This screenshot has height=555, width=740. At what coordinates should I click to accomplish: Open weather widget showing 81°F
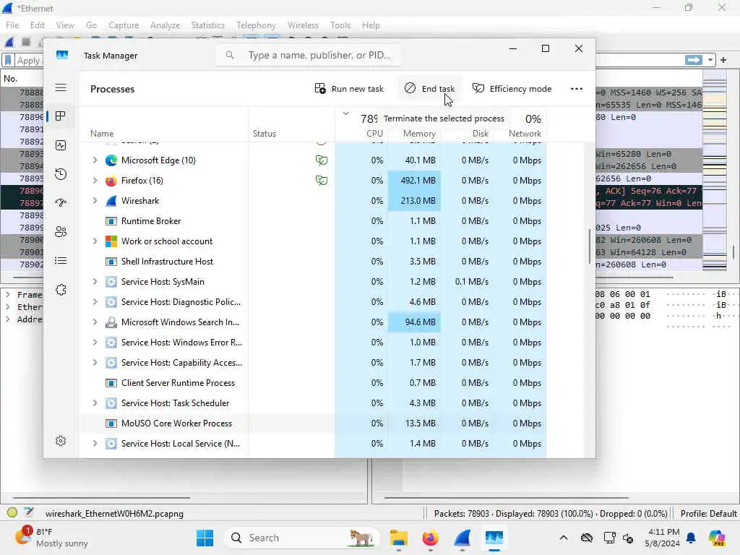[52, 538]
